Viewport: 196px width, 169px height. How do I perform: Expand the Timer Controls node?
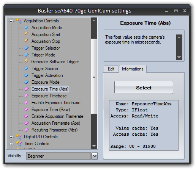click(11, 144)
